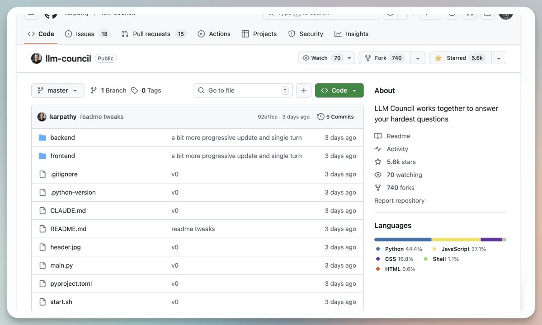
Task: Open the CLAUDE.md file
Action: [68, 211]
